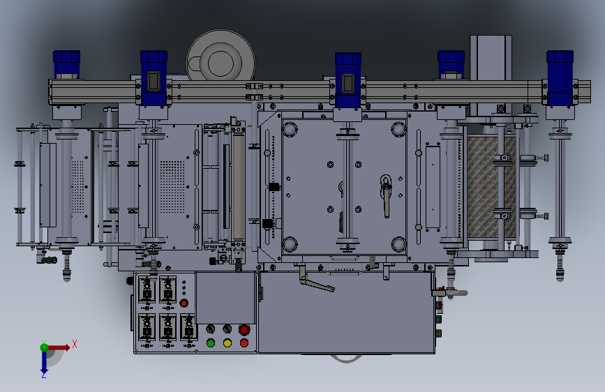The width and height of the screenshot is (605, 392).
Task: Select the small red indicator knob on the upper controller row
Action: click(184, 303)
